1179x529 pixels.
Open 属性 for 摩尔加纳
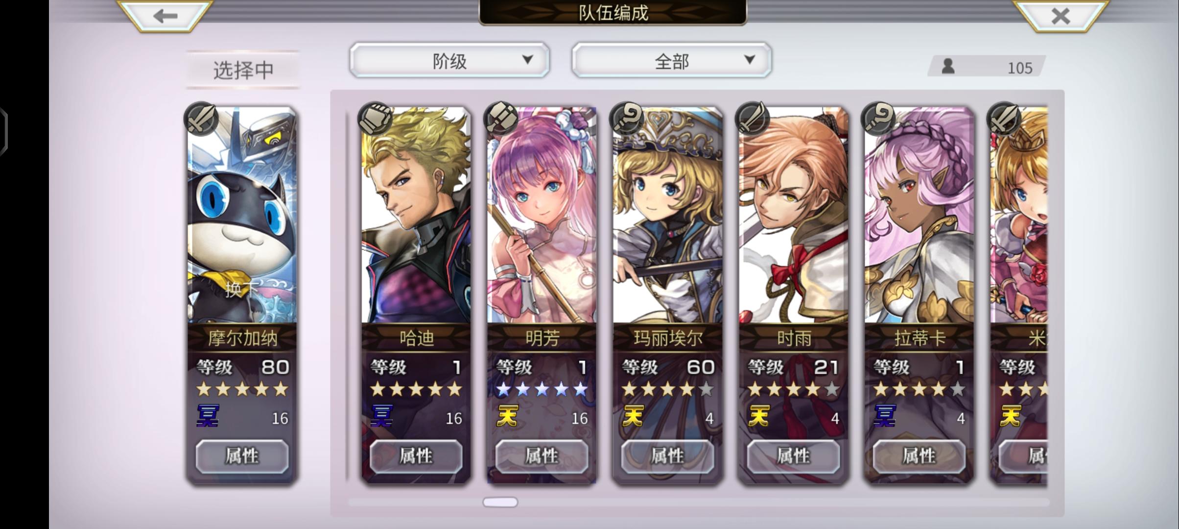point(242,456)
